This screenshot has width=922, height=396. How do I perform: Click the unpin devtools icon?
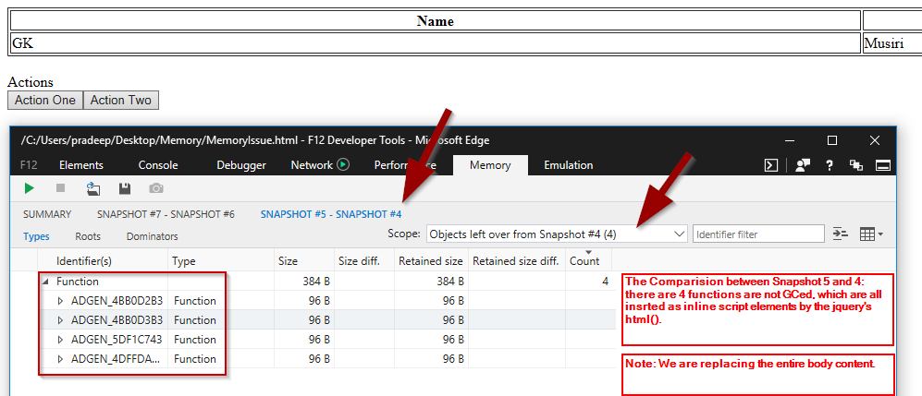click(x=856, y=165)
